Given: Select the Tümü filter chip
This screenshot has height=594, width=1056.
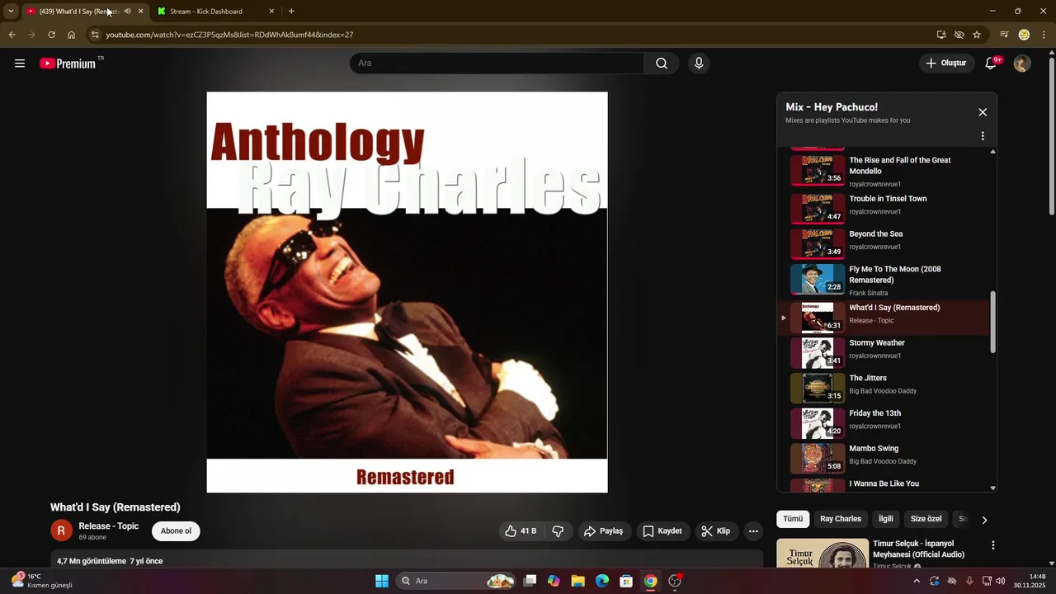Looking at the screenshot, I should click(x=793, y=519).
